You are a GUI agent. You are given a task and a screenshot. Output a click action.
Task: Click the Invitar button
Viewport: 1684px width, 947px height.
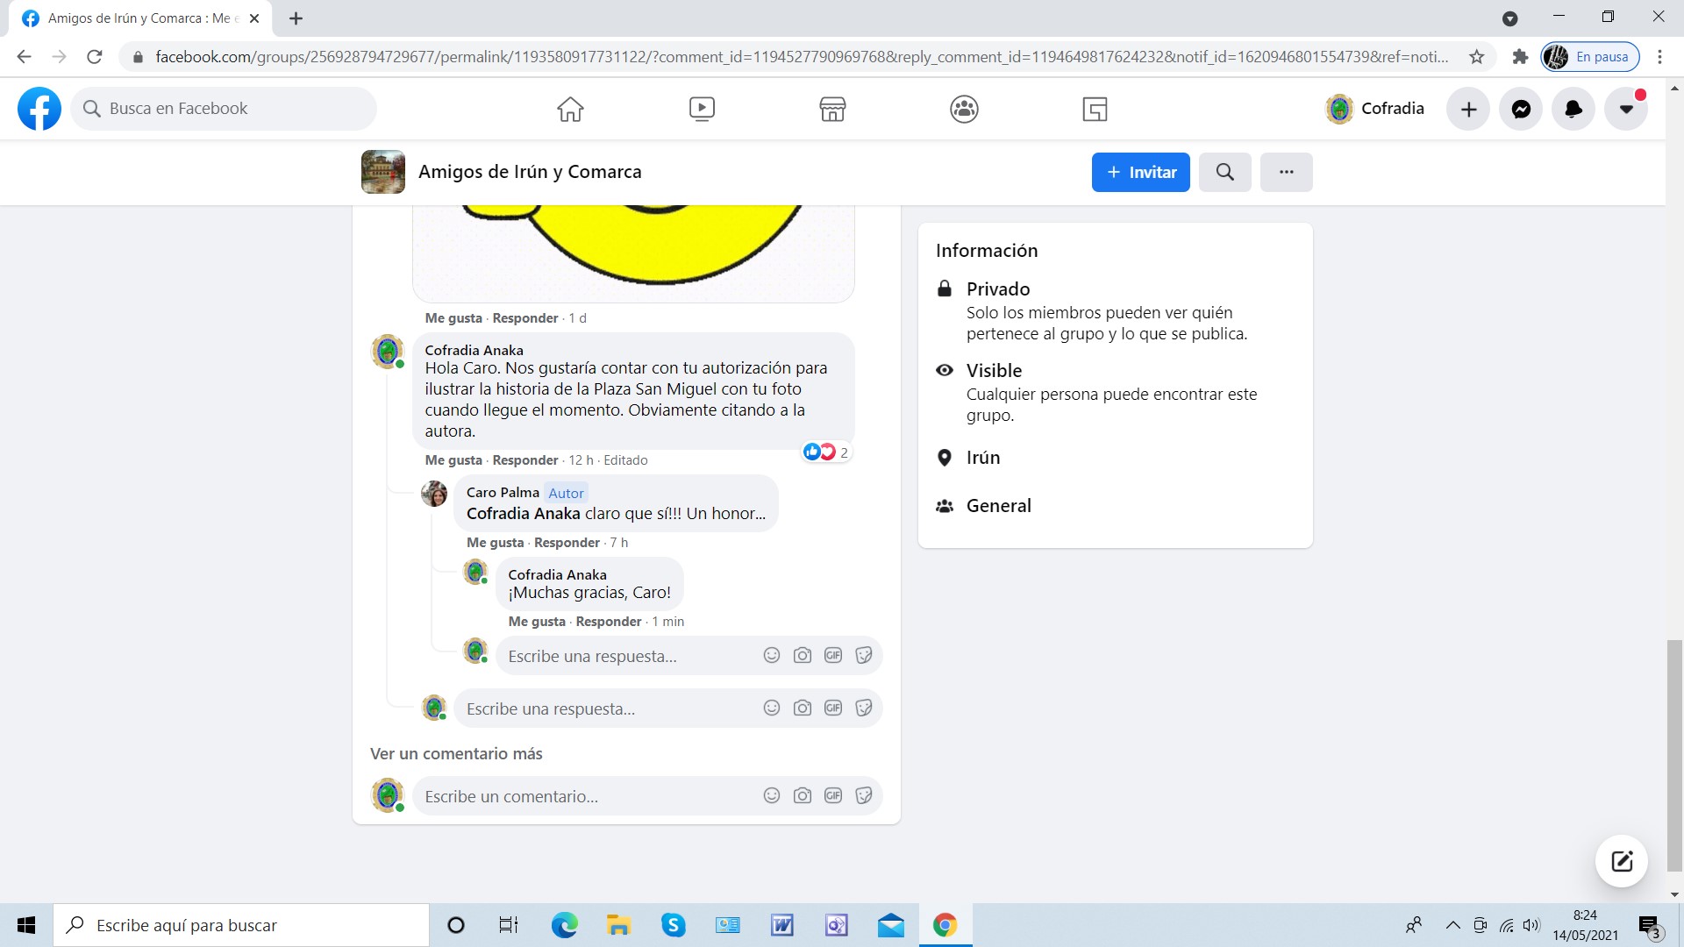tap(1140, 172)
